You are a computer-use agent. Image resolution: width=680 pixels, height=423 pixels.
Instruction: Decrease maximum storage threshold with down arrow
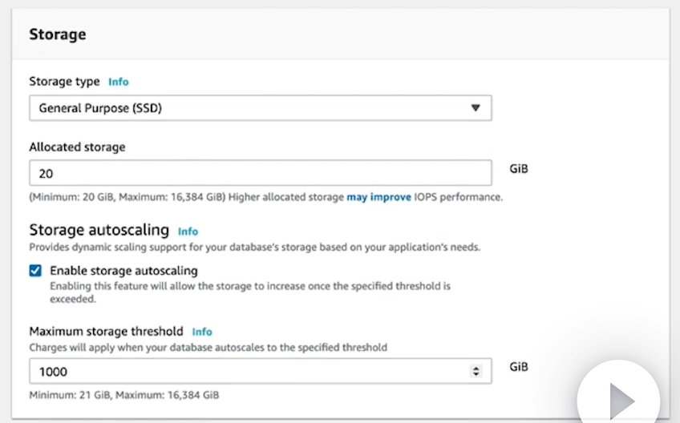476,375
